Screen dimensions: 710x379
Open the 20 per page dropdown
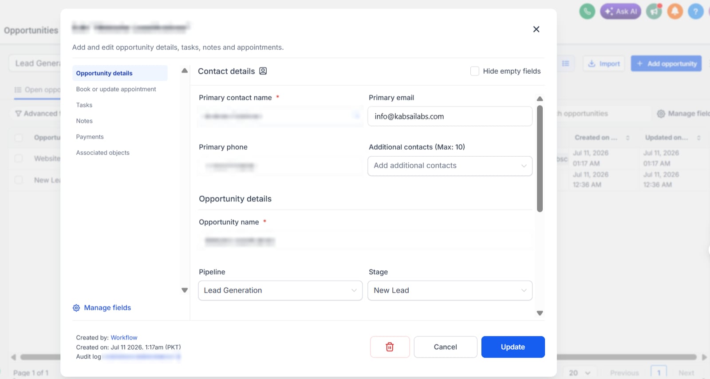point(580,373)
